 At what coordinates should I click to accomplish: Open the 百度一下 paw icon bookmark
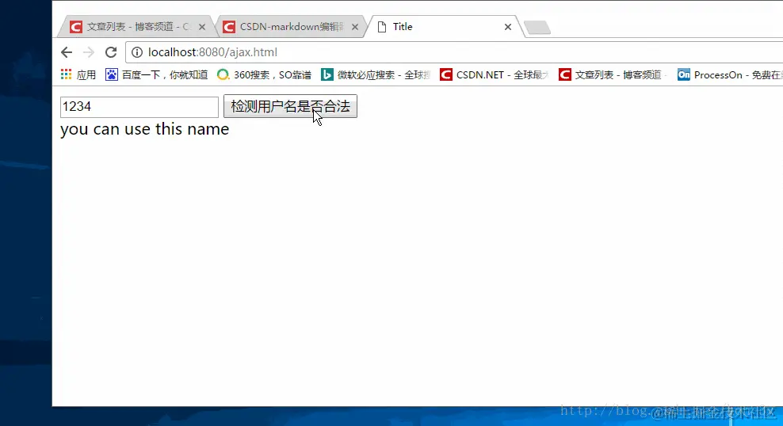[x=112, y=74]
